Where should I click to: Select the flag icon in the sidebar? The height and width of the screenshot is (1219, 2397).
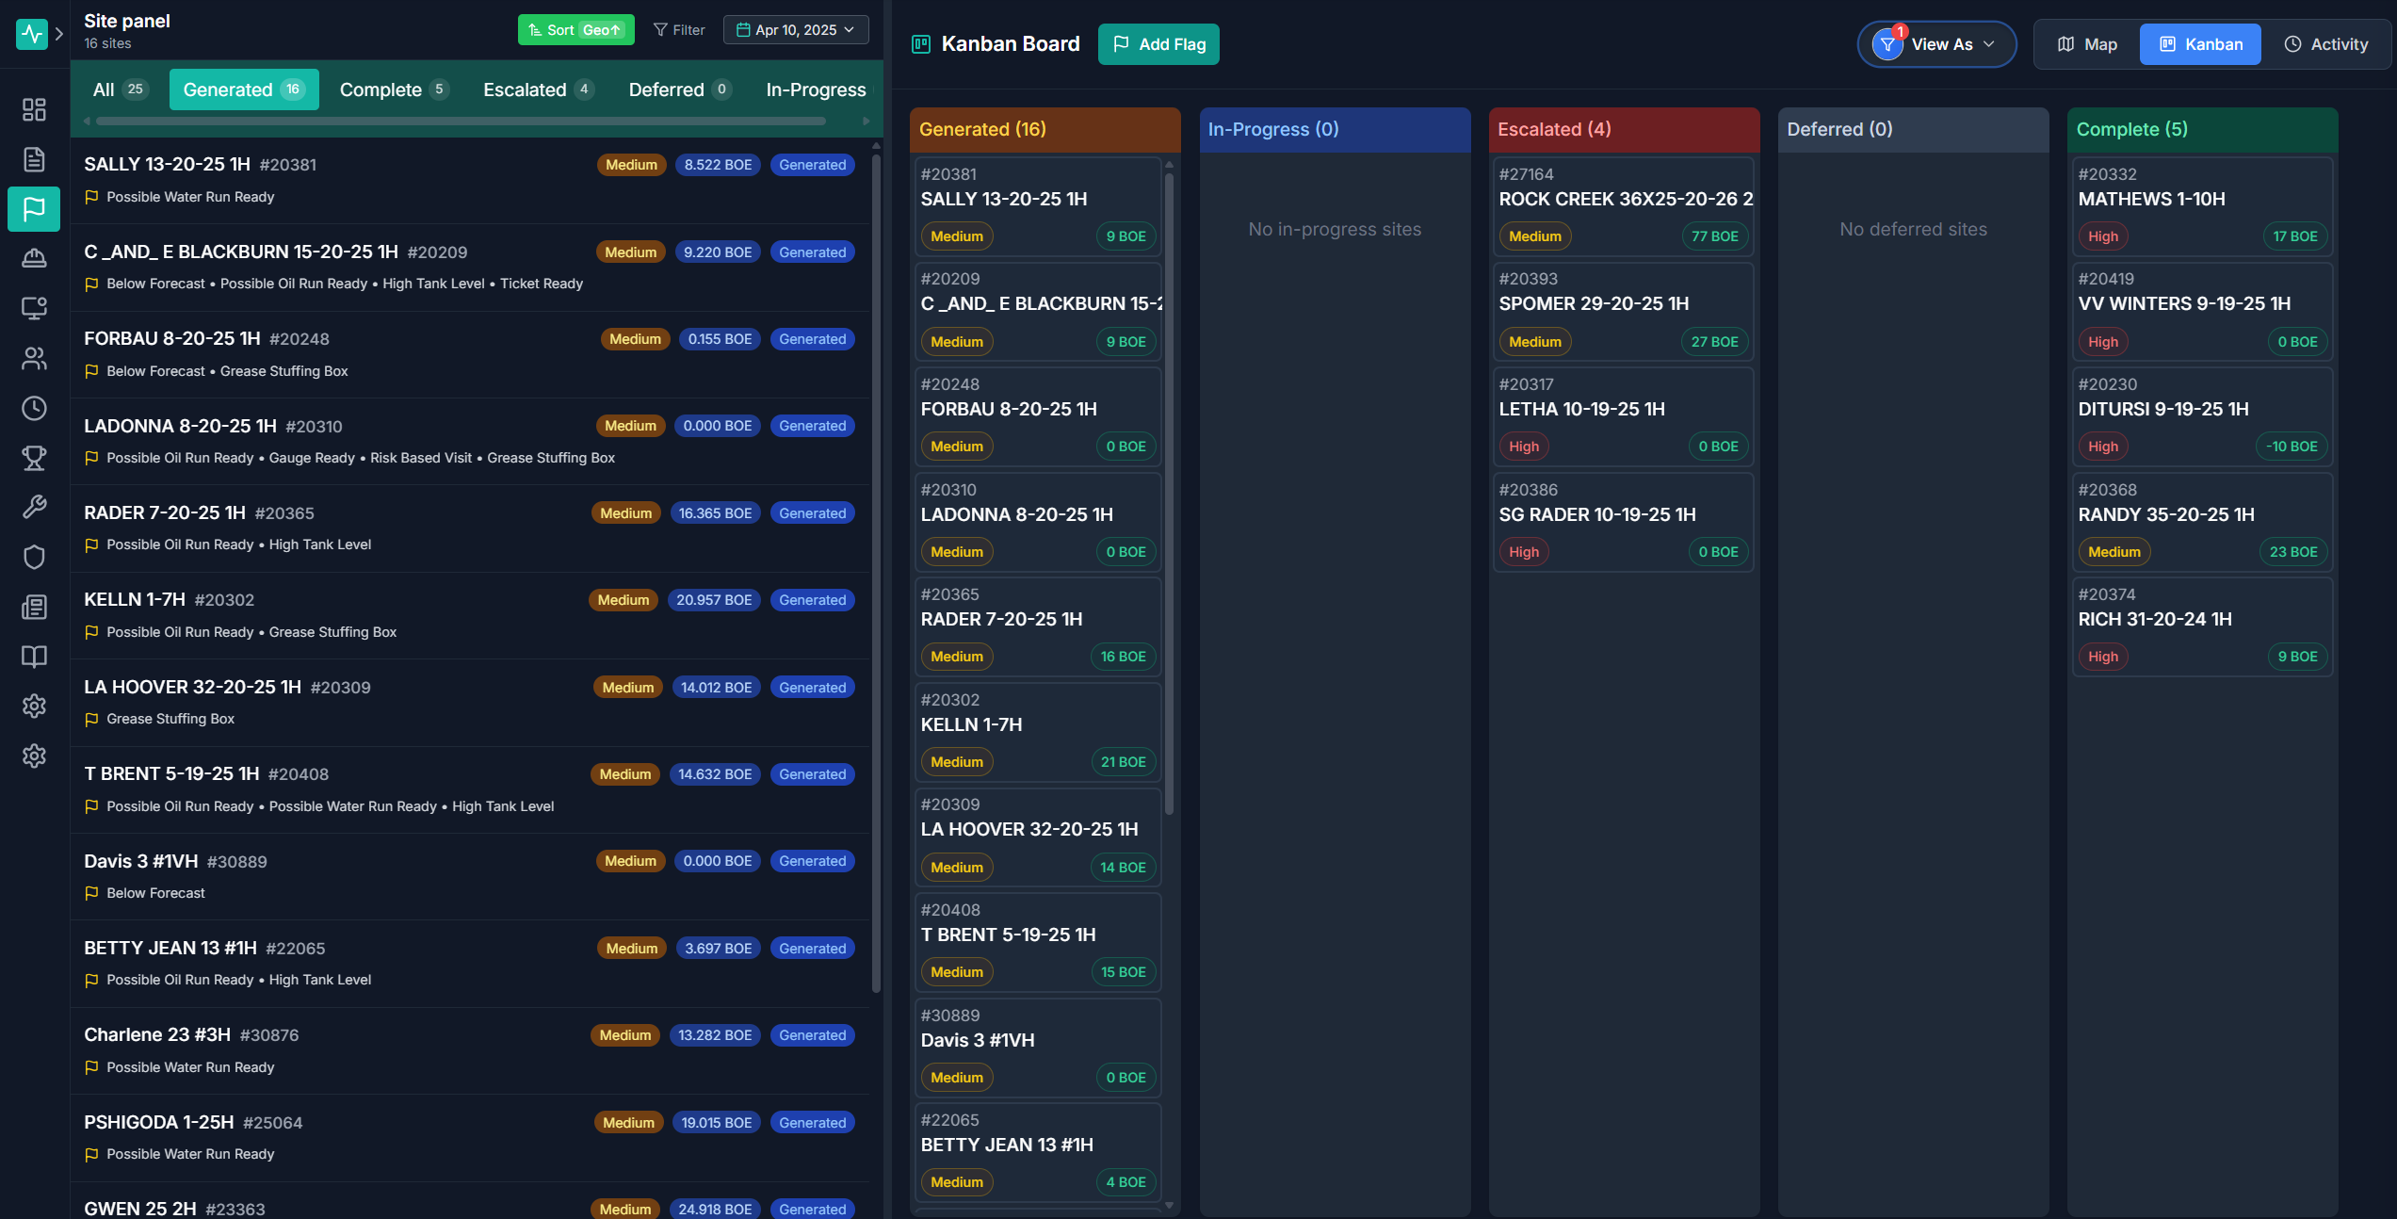(35, 209)
